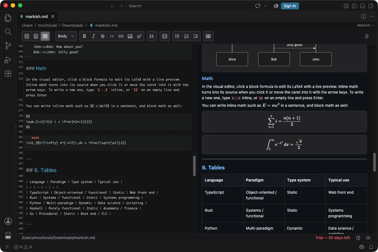The image size is (378, 252).
Task: Insert a code block
Action: [x=165, y=36]
